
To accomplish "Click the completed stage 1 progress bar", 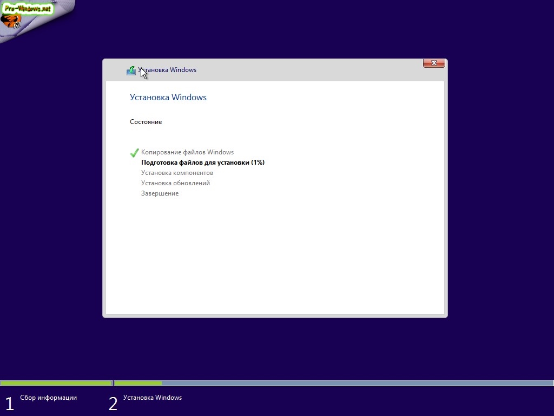I will tap(56, 383).
